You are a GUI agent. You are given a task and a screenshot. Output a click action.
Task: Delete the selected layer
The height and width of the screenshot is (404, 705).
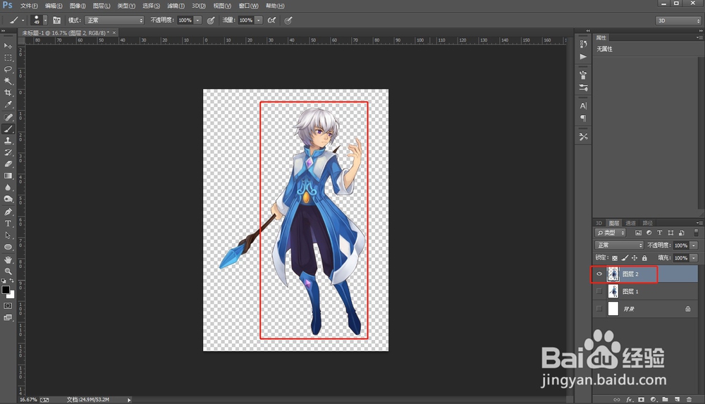[689, 400]
